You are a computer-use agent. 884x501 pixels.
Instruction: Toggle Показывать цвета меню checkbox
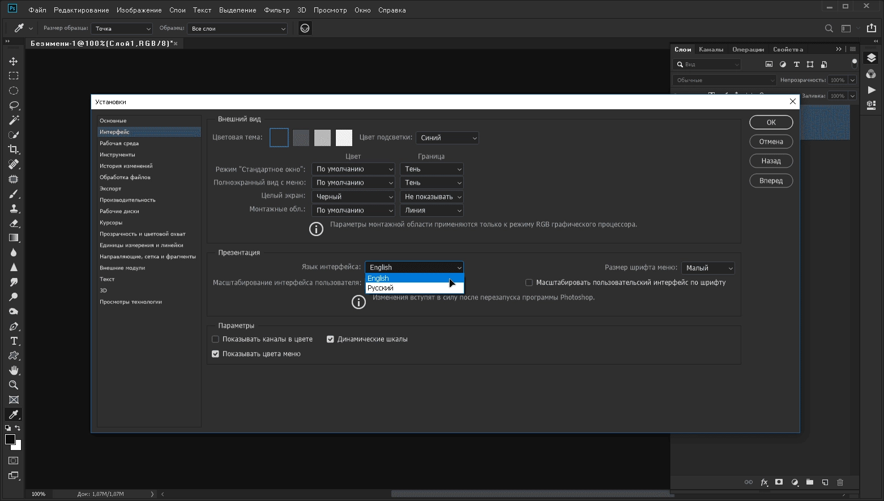tap(215, 354)
